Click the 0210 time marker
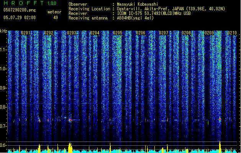 tap(232, 33)
